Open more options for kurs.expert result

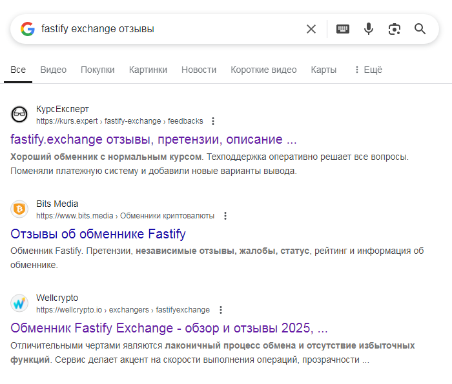pyautogui.click(x=214, y=121)
